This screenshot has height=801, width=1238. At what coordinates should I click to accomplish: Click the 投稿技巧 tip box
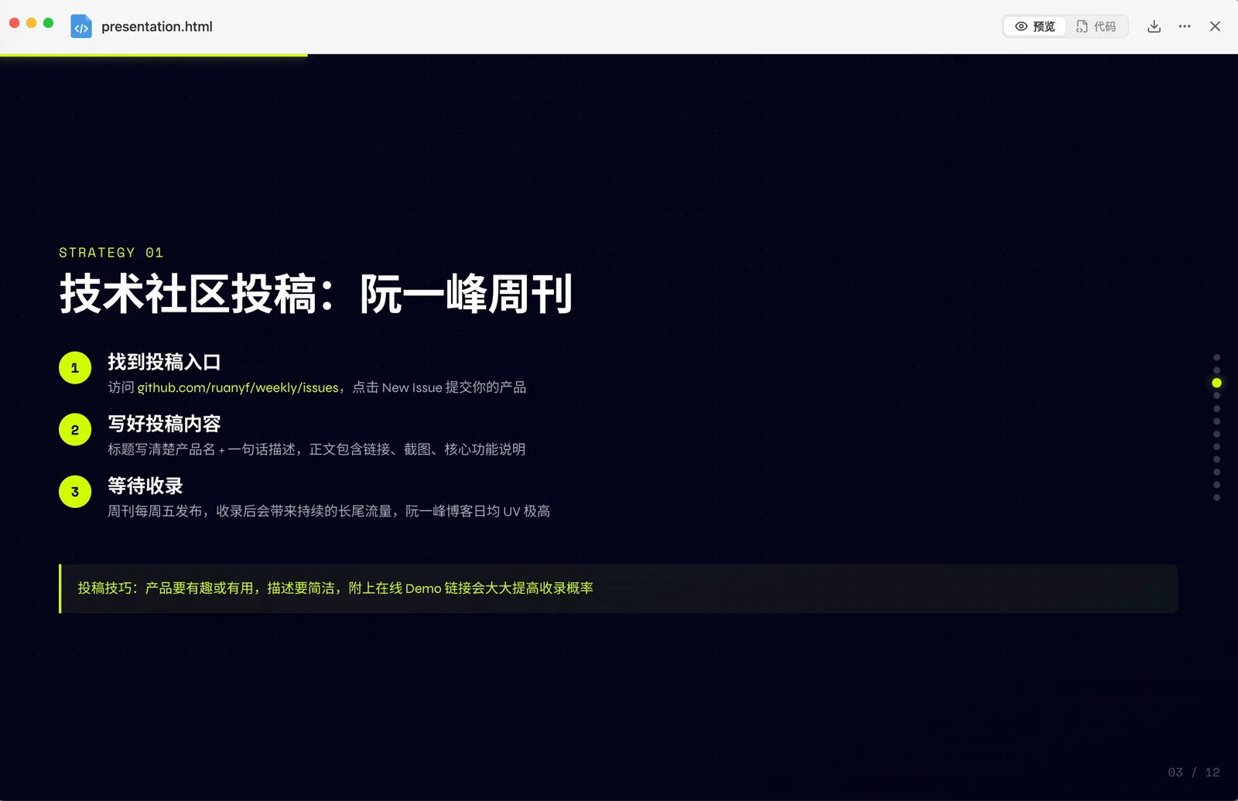pos(618,588)
